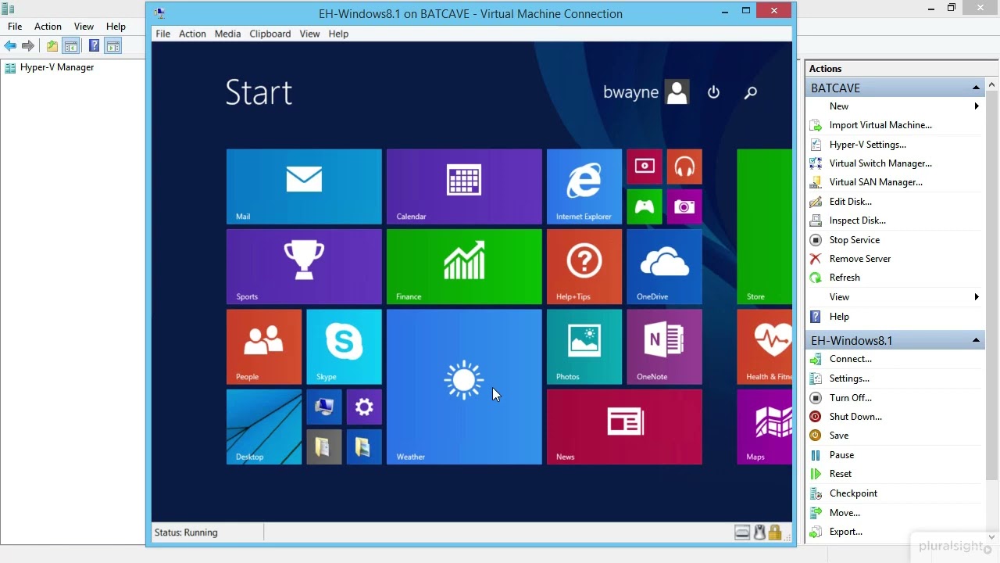The image size is (1000, 563).
Task: Open the Finance tile
Action: click(x=464, y=267)
